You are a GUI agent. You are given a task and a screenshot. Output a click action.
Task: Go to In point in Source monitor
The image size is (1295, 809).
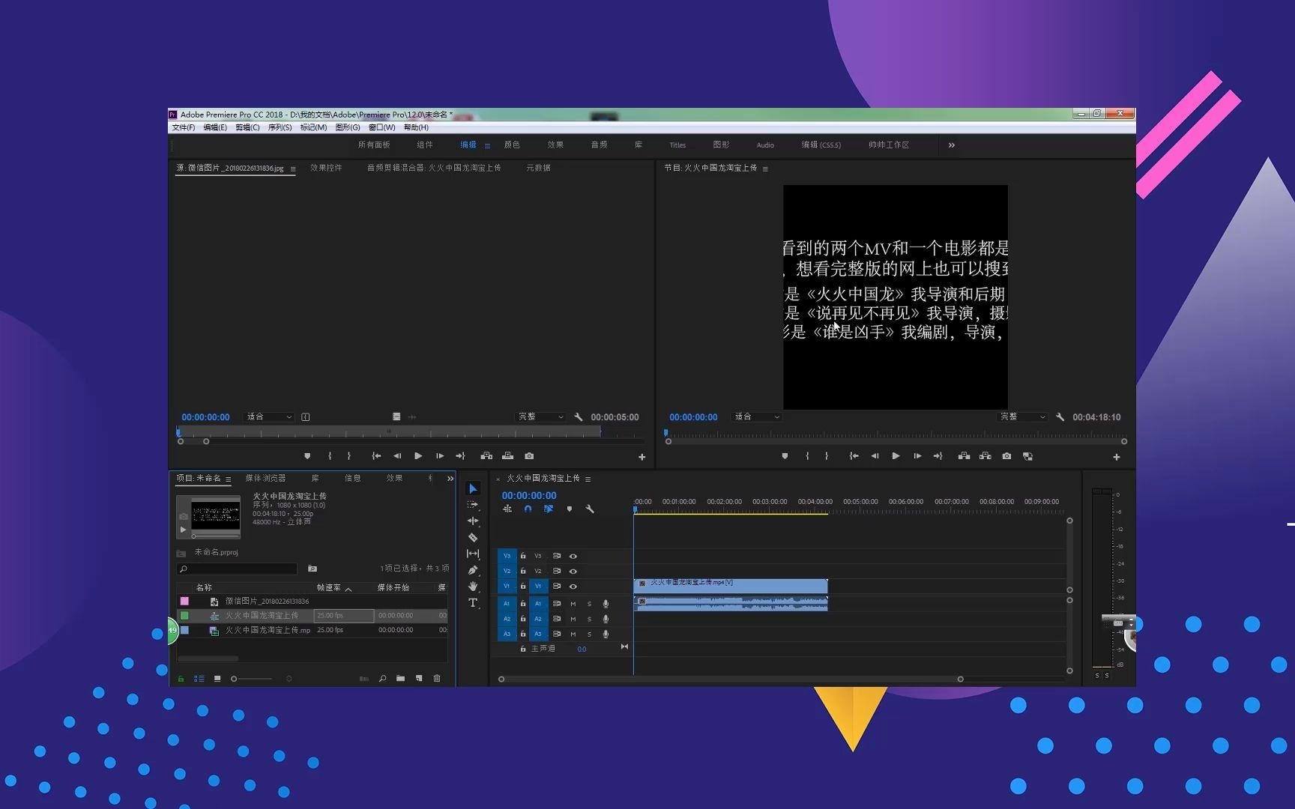[x=376, y=456]
